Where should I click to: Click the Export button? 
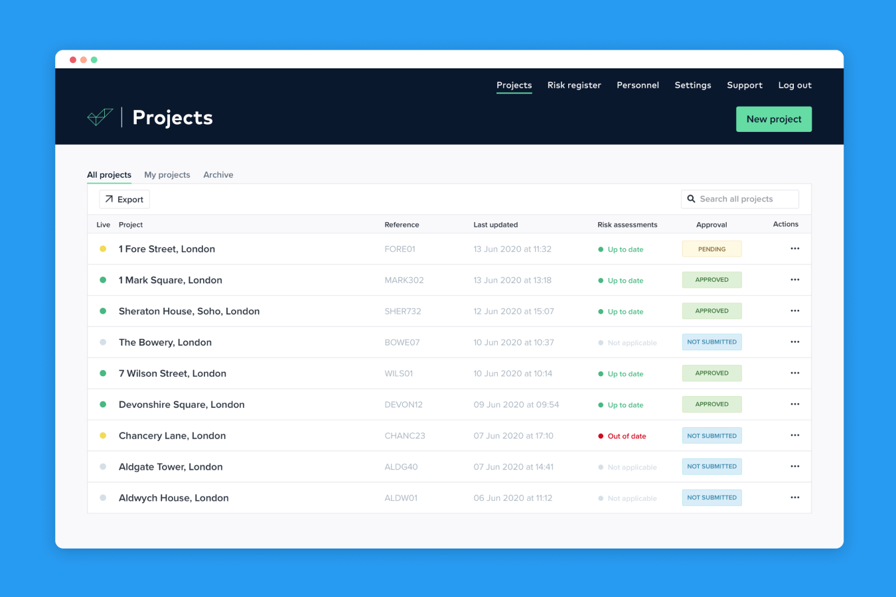[x=125, y=199]
